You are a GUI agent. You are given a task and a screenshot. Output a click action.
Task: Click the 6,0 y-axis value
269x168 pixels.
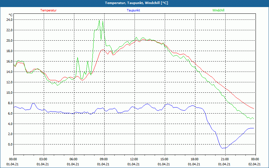tap(10, 113)
